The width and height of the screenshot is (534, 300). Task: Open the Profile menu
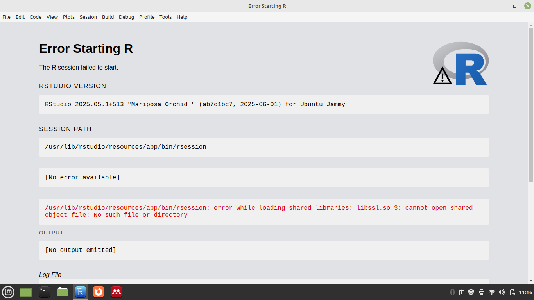pos(147,17)
